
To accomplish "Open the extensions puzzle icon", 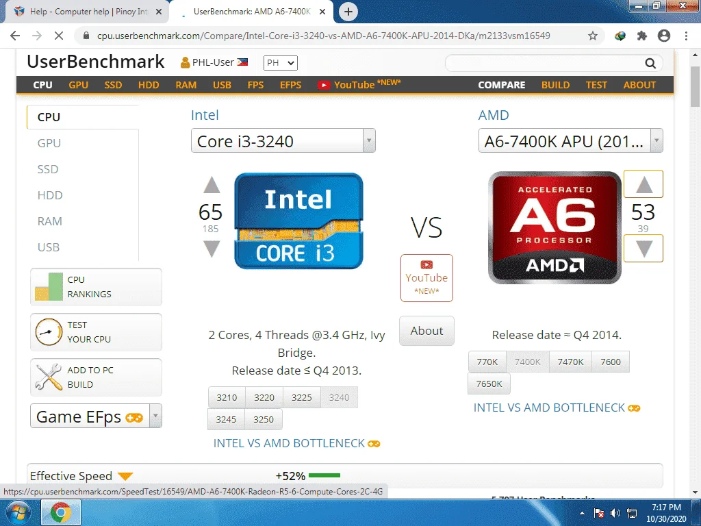I will 642,36.
